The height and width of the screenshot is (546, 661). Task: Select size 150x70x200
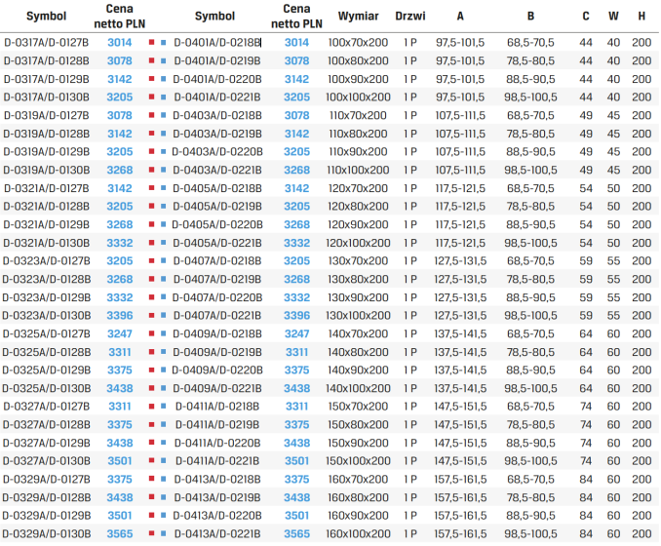pyautogui.click(x=358, y=407)
